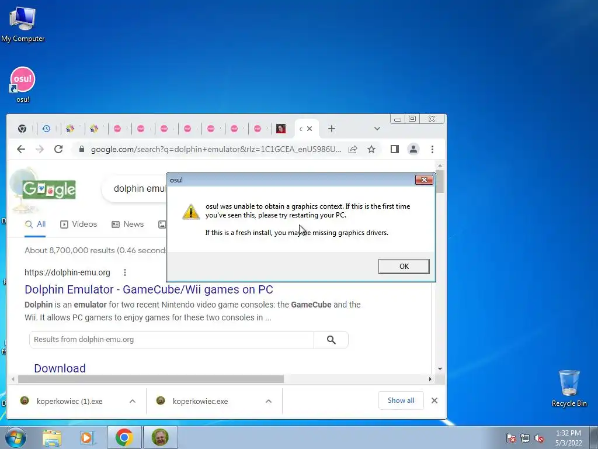Restore down the Chrome window
598x449 pixels.
pos(412,119)
